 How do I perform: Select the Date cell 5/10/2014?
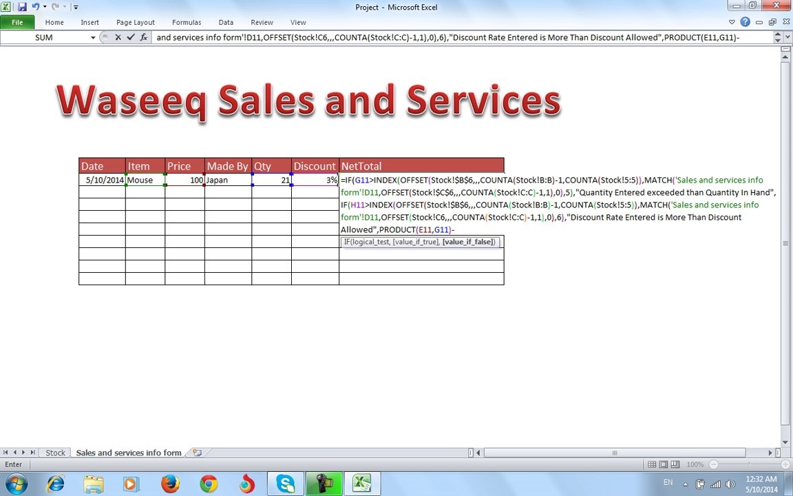[102, 180]
